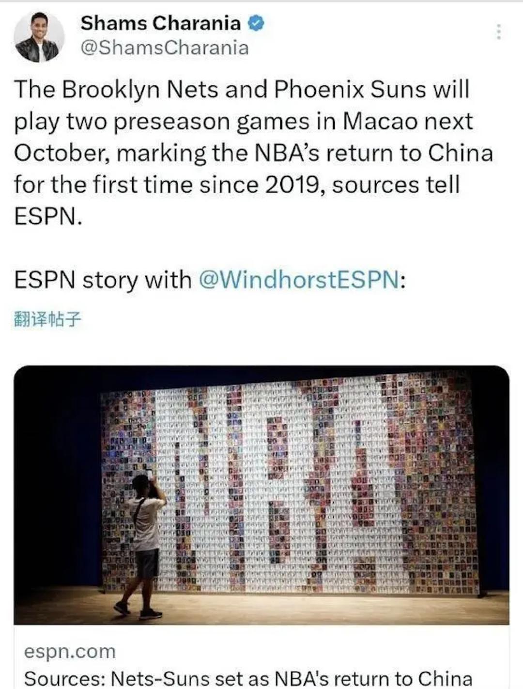This screenshot has width=523, height=689.
Task: Open the NBA mosaic wall preview image
Action: click(261, 494)
